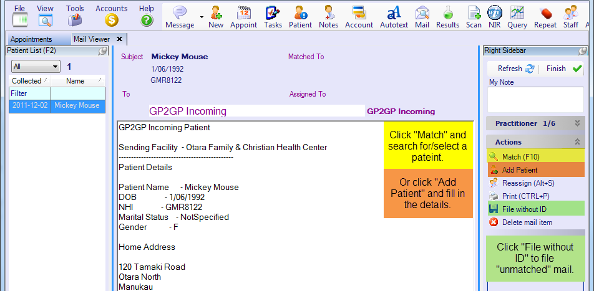Select the Mail Viewer tab
Image resolution: width=594 pixels, height=291 pixels.
[x=92, y=39]
